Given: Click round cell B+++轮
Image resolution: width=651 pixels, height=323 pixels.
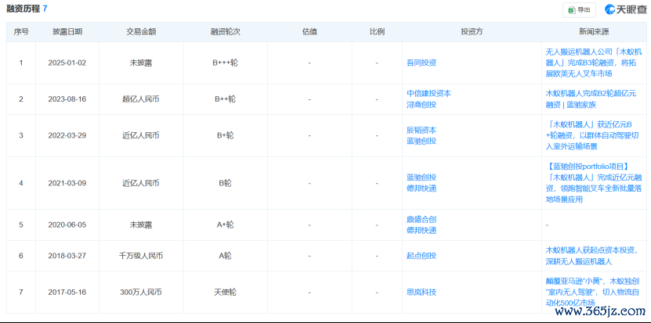Looking at the screenshot, I should (226, 63).
